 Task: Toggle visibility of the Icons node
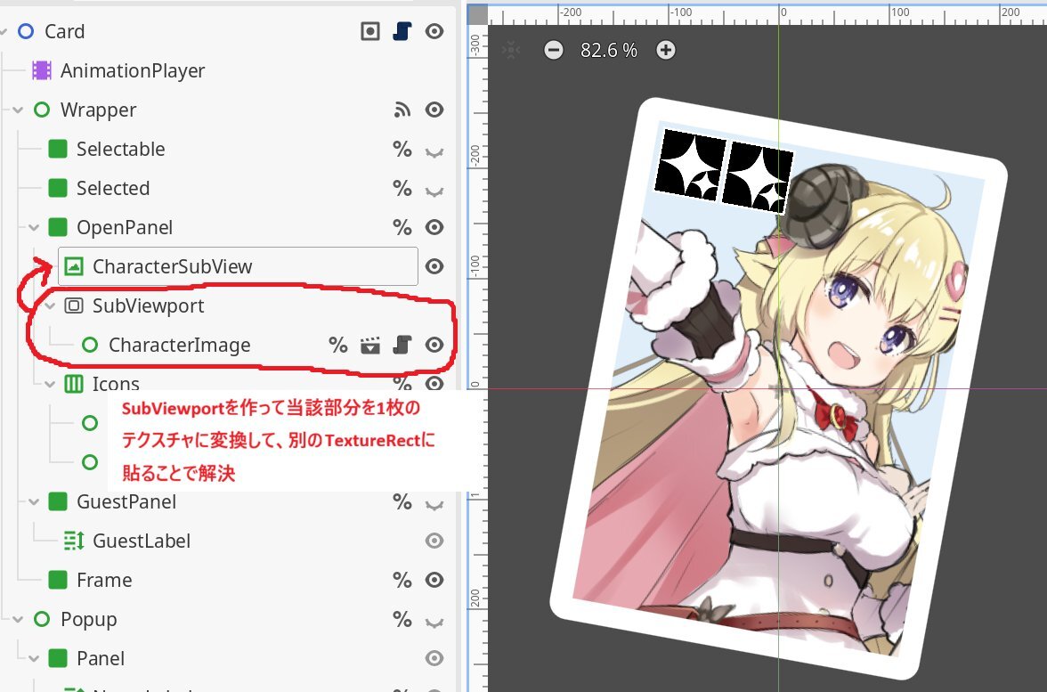tap(434, 384)
